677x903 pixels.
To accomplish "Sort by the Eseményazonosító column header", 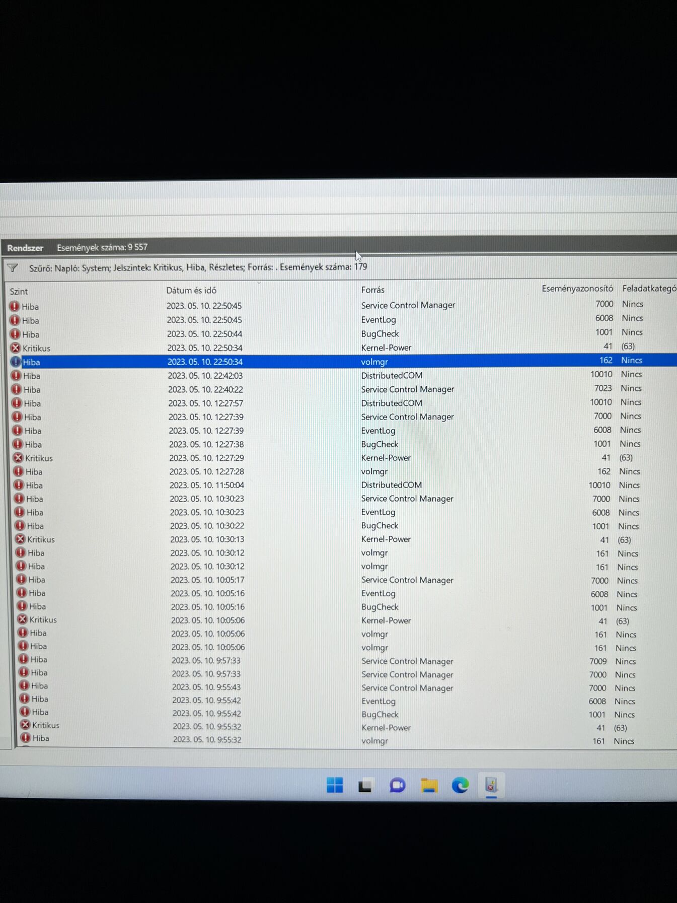I will point(577,289).
